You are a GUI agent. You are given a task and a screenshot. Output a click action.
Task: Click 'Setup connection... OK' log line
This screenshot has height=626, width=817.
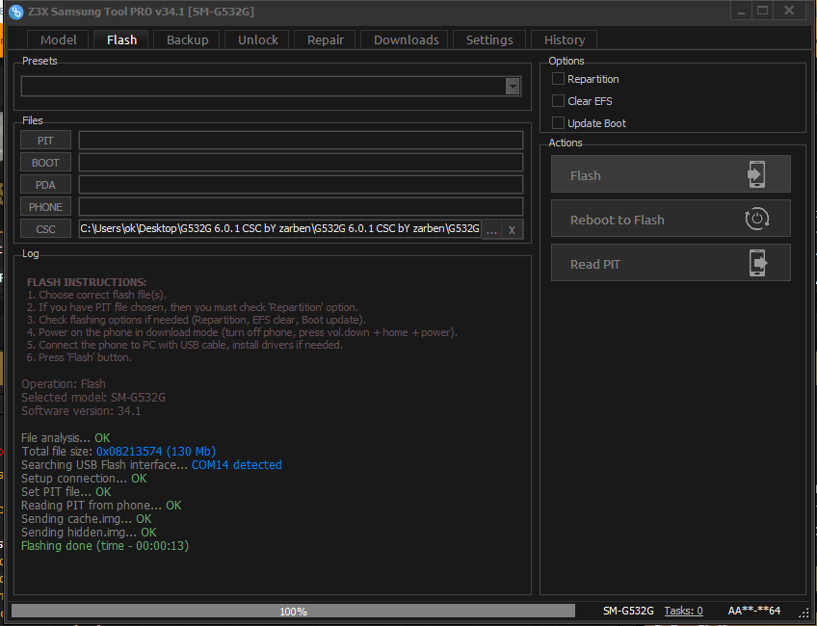click(x=84, y=478)
